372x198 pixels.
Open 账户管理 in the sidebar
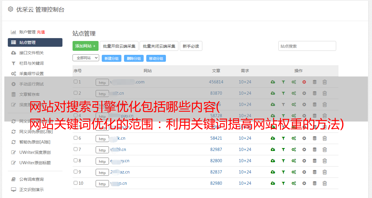(27, 32)
